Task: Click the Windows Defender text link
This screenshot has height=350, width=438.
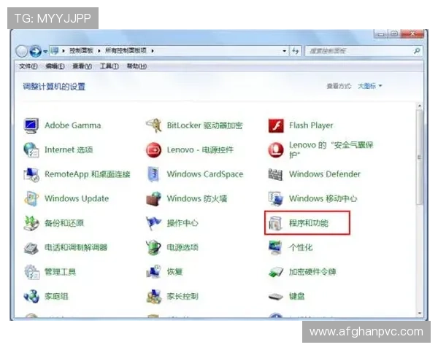Action: tap(325, 174)
